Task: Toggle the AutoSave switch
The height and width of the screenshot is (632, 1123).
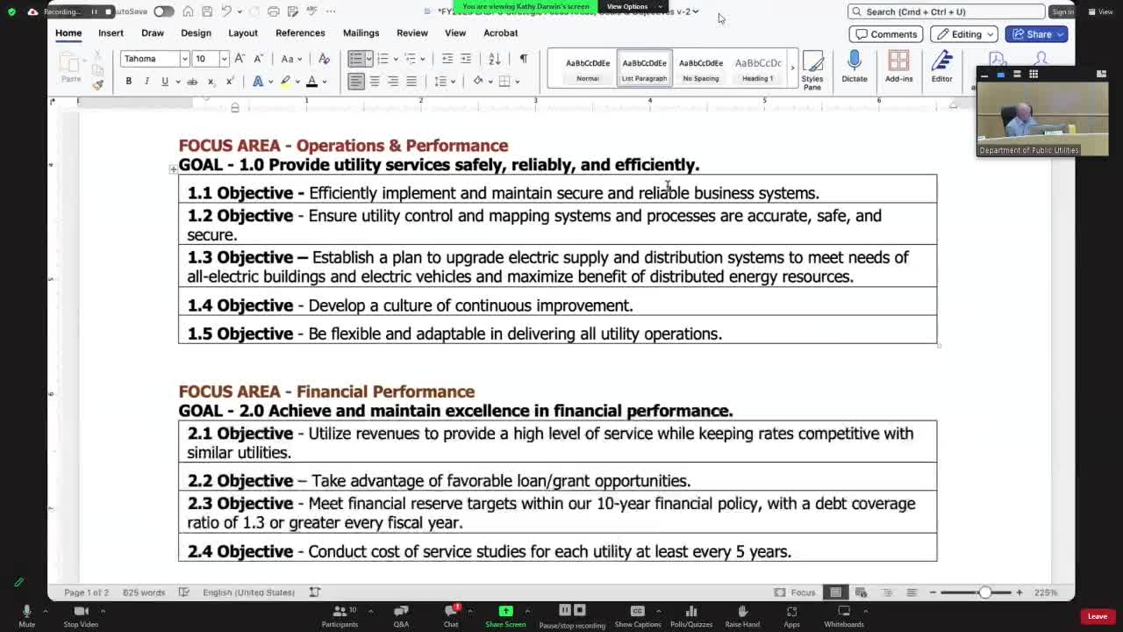Action: [x=164, y=11]
